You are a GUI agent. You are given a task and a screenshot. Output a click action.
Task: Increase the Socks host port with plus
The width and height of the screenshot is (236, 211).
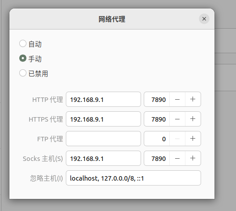click(x=193, y=158)
